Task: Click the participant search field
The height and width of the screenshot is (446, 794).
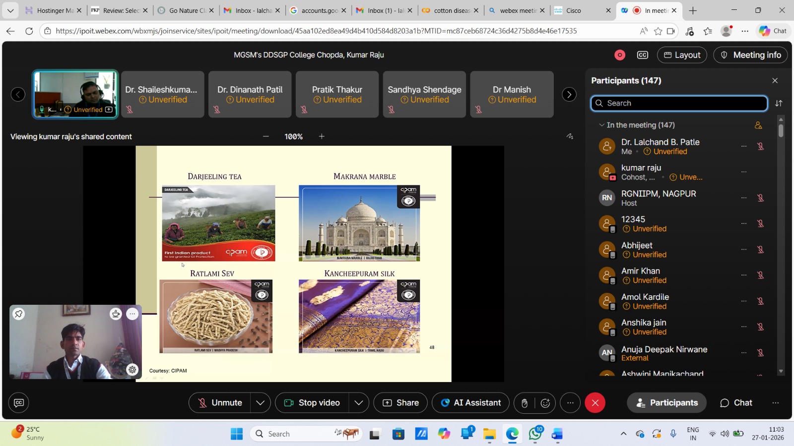Action: tap(679, 103)
